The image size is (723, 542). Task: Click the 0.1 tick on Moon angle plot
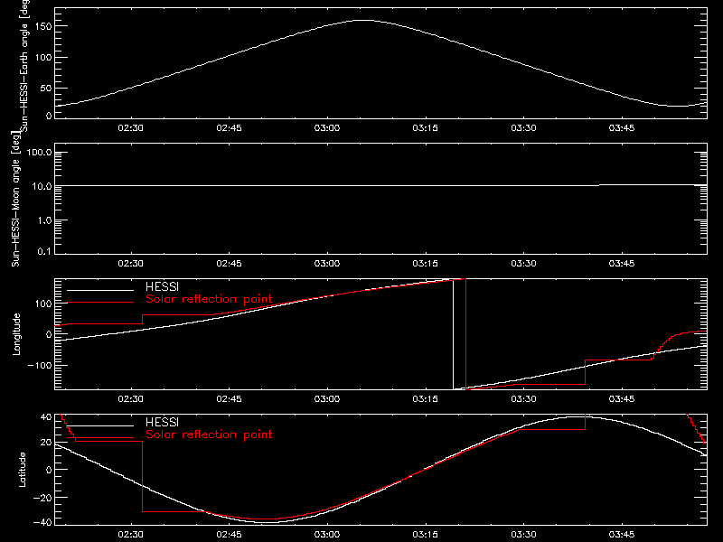point(44,251)
